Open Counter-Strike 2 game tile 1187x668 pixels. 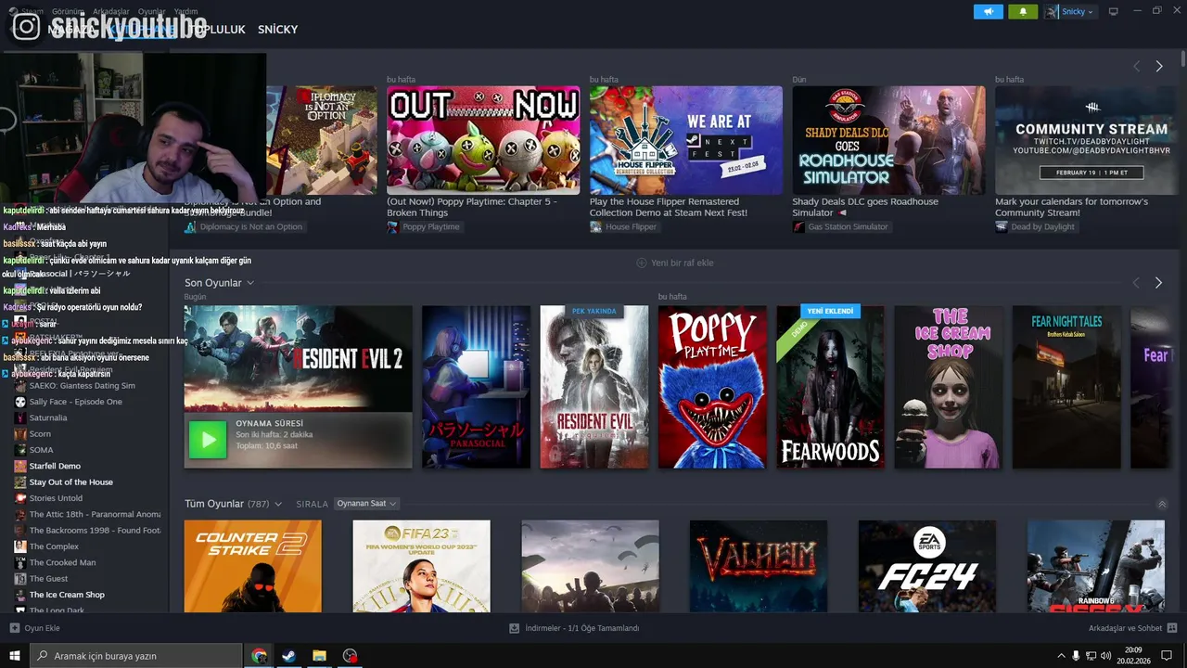click(253, 566)
